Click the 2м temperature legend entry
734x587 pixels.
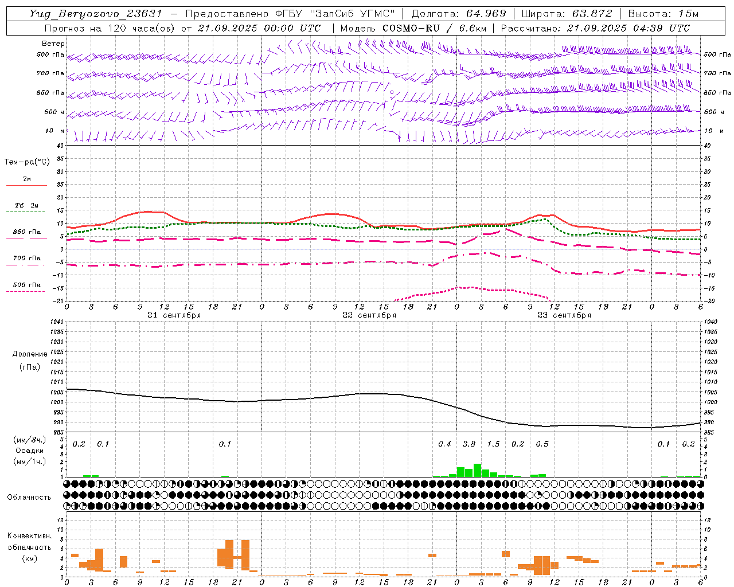27,179
